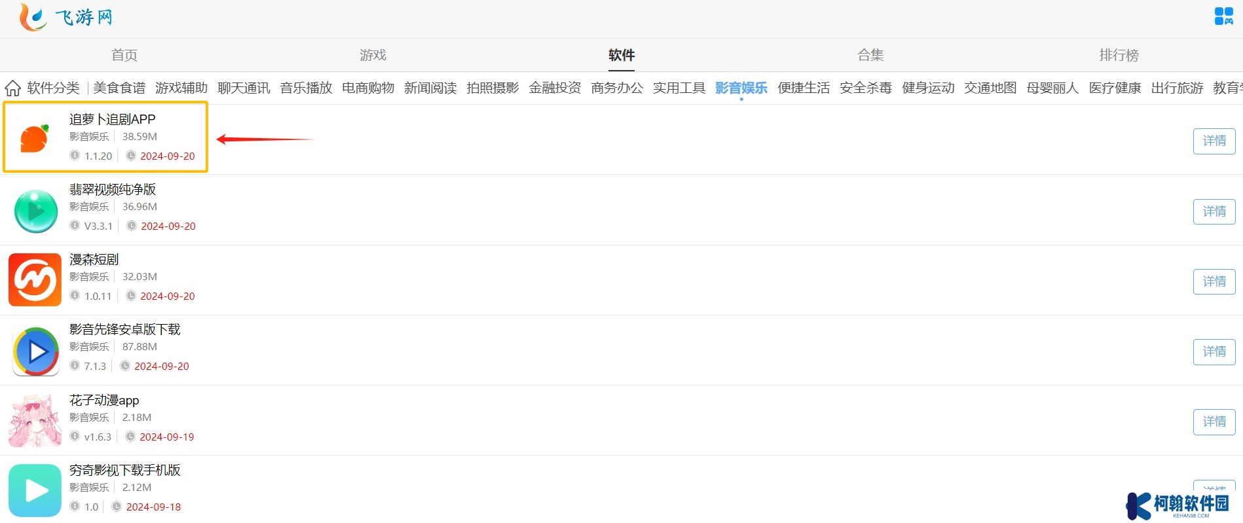Open the 追萝卜追剧APP title
1243x523 pixels.
(x=113, y=119)
